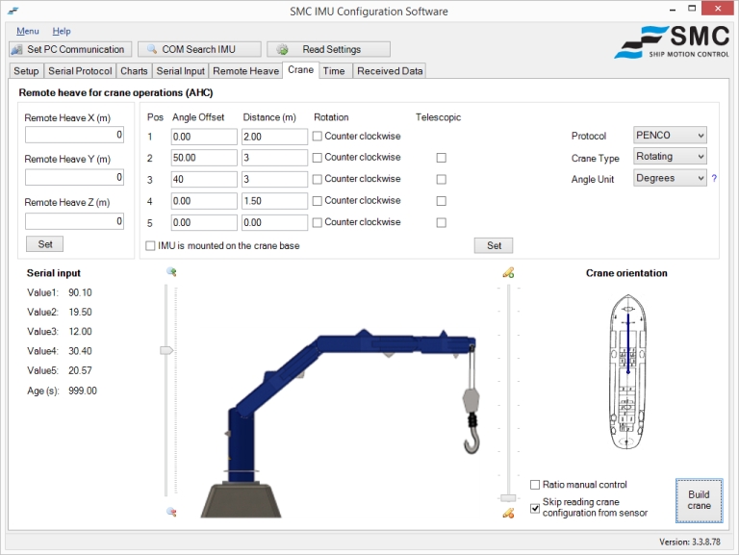This screenshot has width=739, height=555.
Task: Click the pencil icon above right slider
Action: coord(508,272)
